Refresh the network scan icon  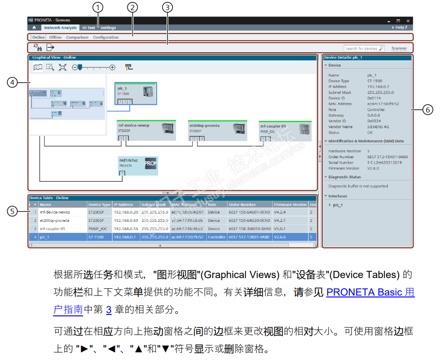(37, 47)
